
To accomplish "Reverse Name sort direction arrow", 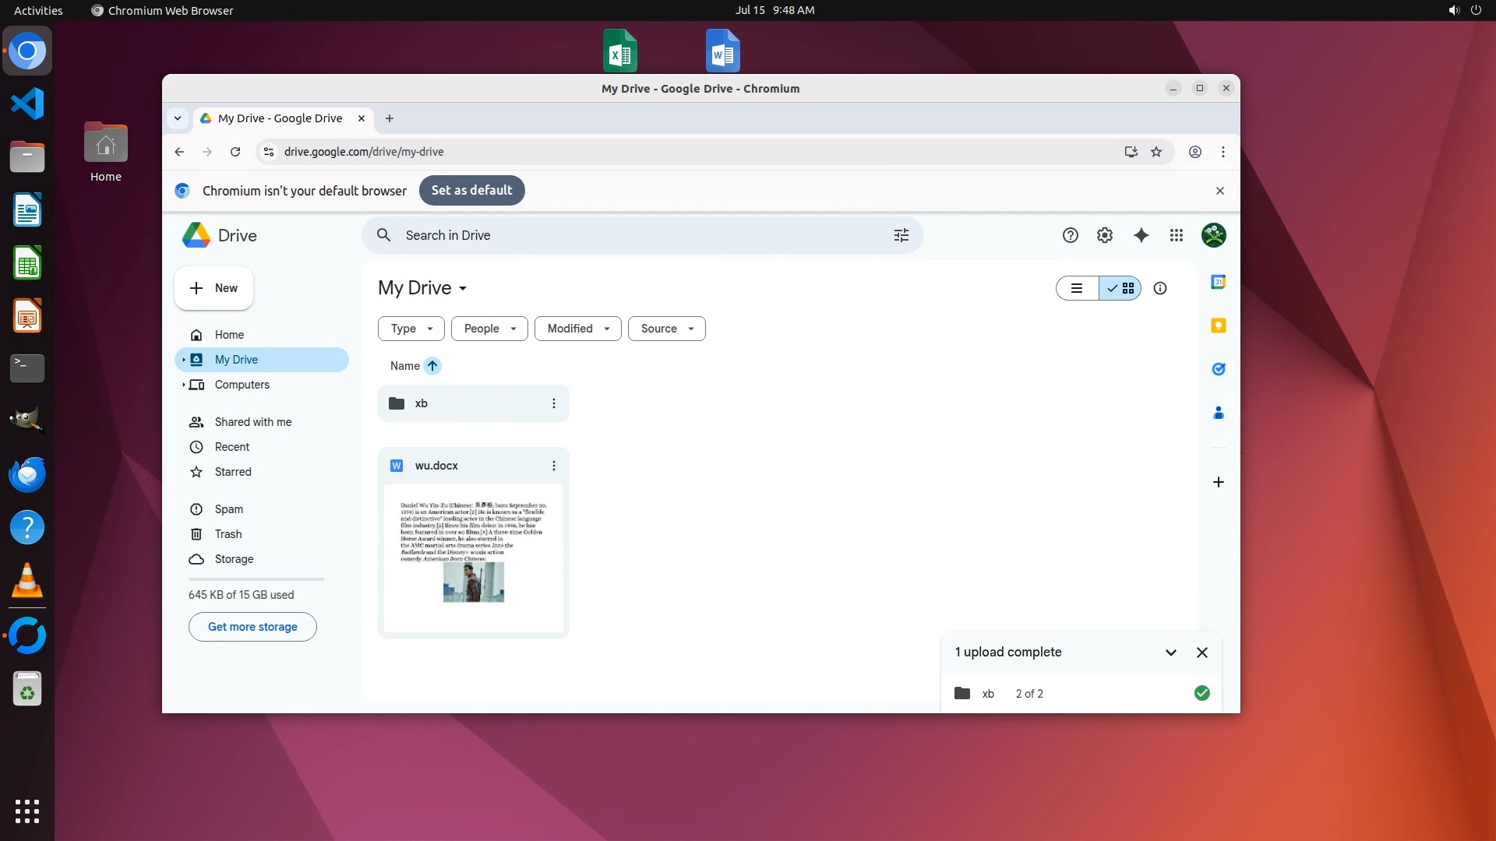I will coord(432,366).
